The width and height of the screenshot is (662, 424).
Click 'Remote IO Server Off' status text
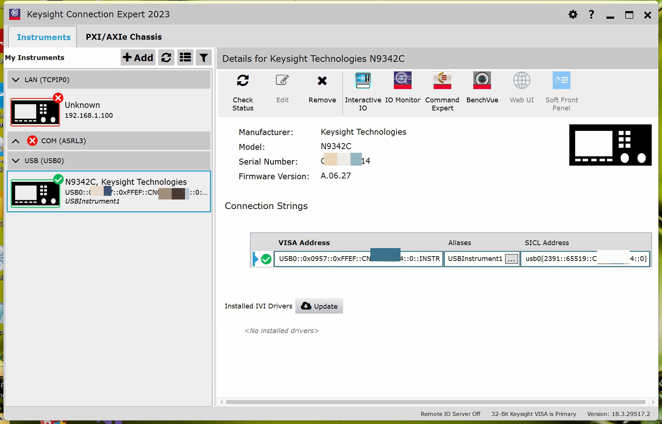tap(451, 414)
